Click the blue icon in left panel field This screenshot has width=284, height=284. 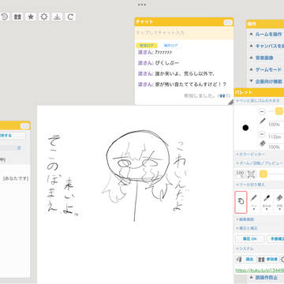19,148
